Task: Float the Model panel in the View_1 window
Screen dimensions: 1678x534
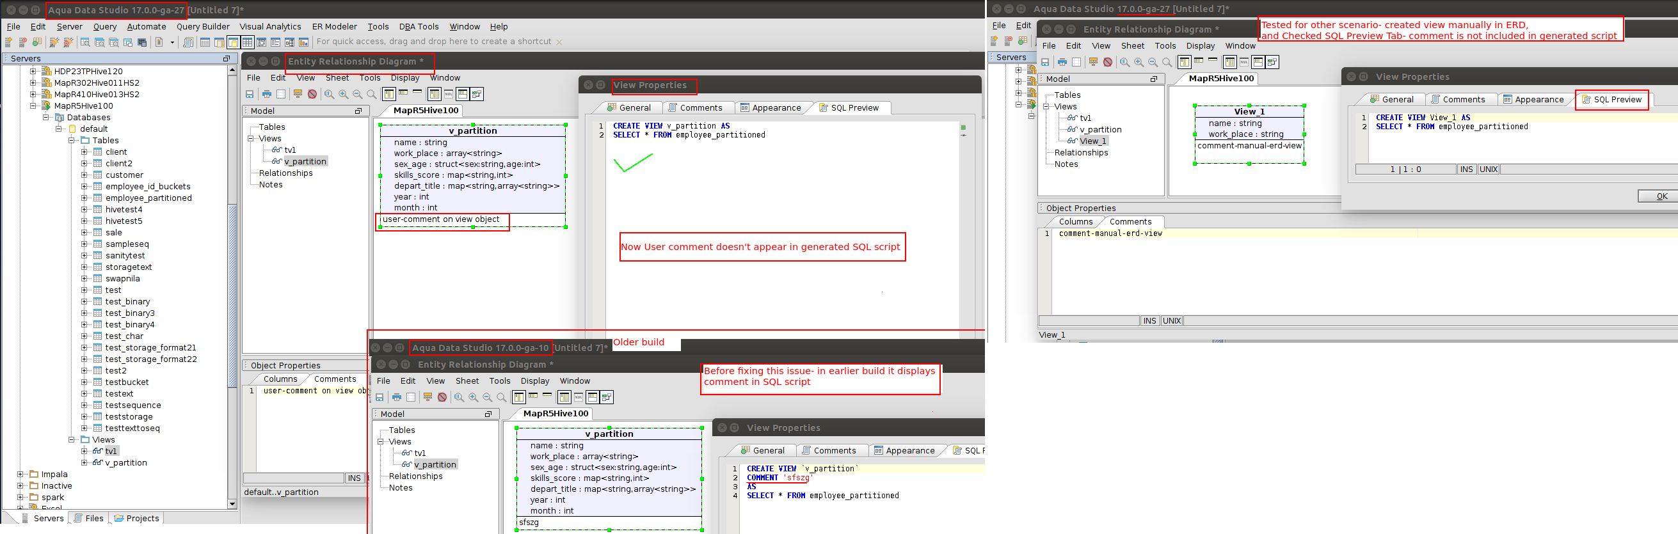Action: pos(1154,79)
